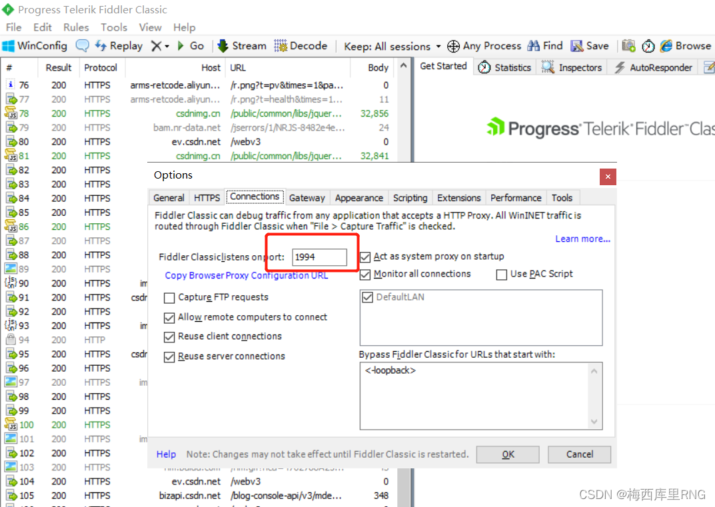Toggle Reuse server connections checkbox
Image resolution: width=715 pixels, height=507 pixels.
(169, 357)
